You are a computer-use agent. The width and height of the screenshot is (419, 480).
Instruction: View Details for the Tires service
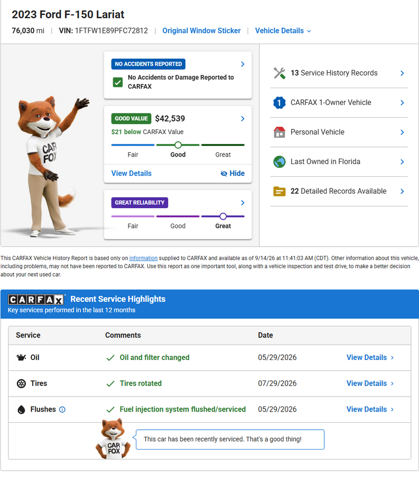370,383
